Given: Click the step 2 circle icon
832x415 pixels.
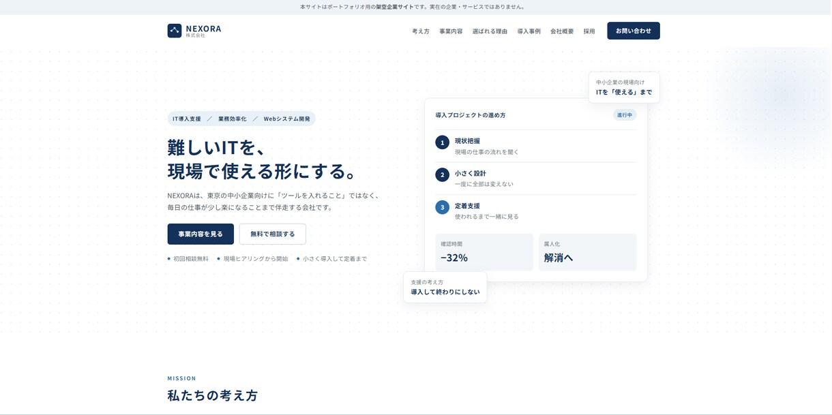Looking at the screenshot, I should point(443,175).
